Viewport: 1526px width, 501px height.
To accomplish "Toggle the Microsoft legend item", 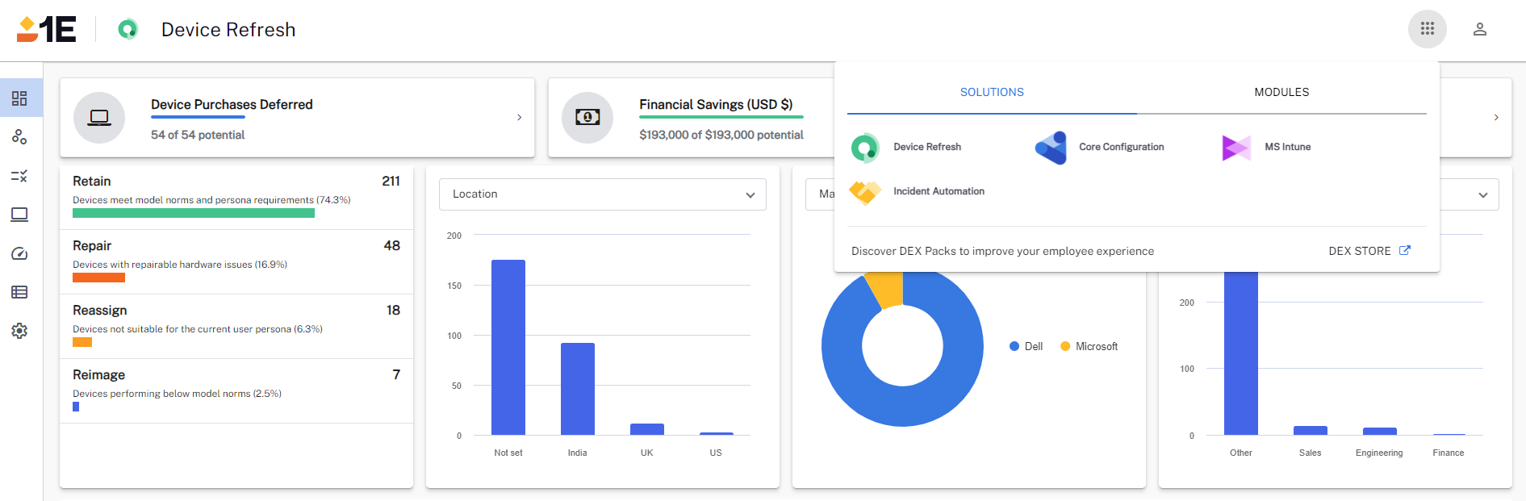I will (x=1089, y=346).
